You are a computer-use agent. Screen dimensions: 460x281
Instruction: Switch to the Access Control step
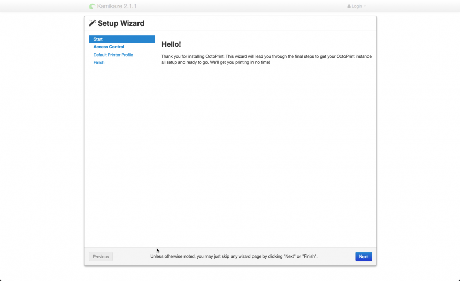pyautogui.click(x=108, y=47)
